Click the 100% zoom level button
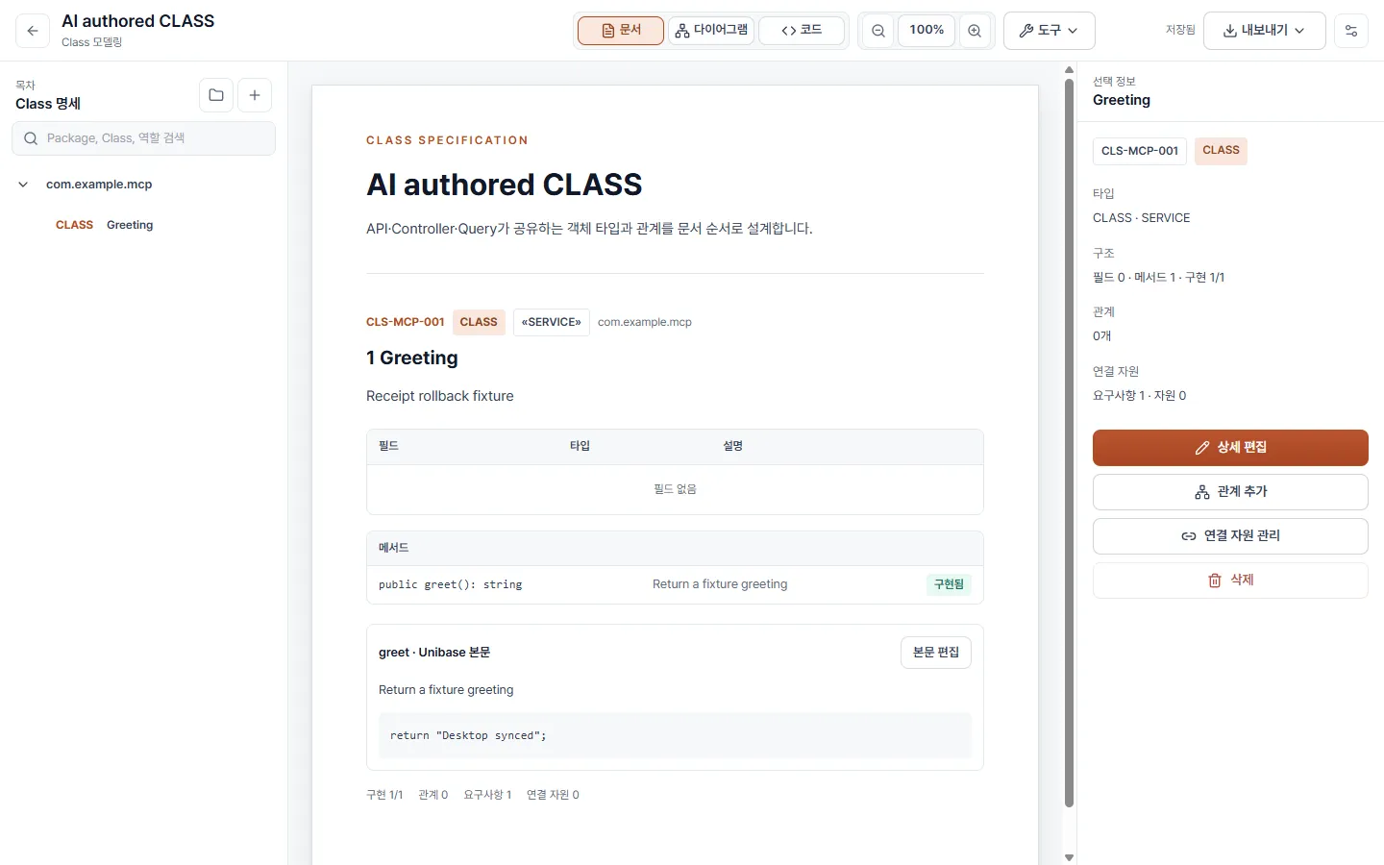This screenshot has height=865, width=1384. click(927, 31)
